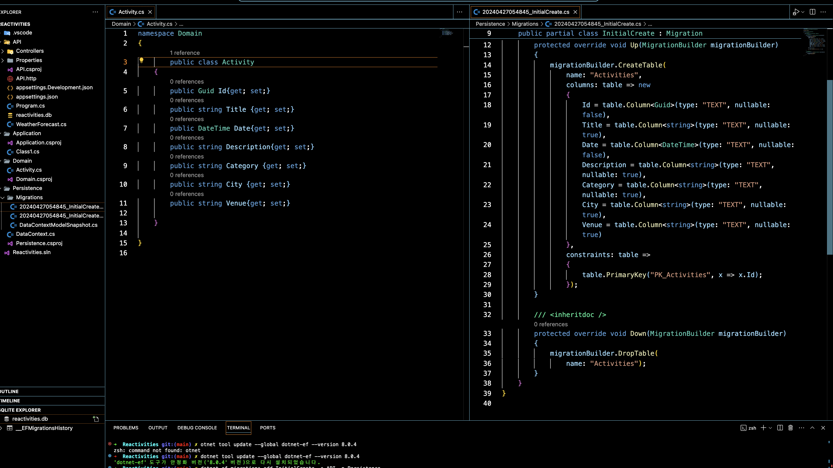
Task: Click the split editor right icon
Action: [x=812, y=12]
